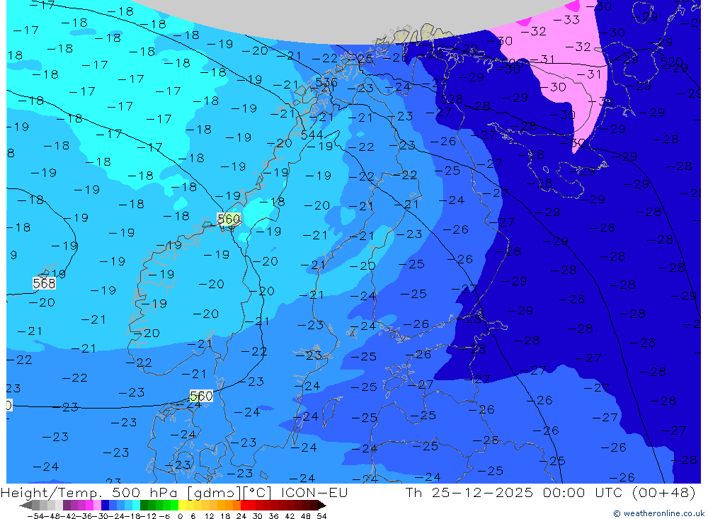Click the 54 legend scale value
Screen dimensions: 708x519
click(321, 516)
